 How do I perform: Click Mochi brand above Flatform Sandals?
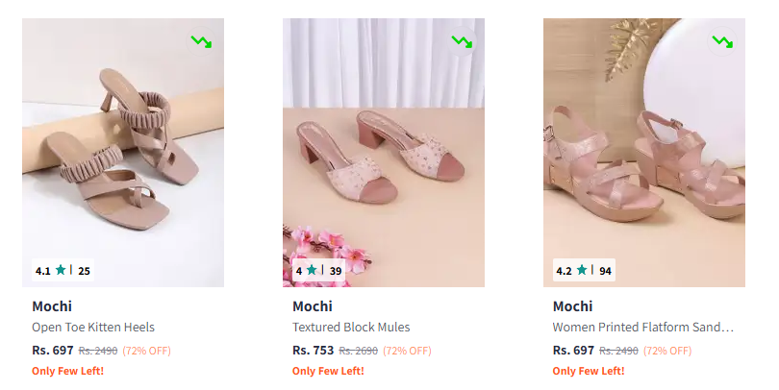(x=573, y=306)
